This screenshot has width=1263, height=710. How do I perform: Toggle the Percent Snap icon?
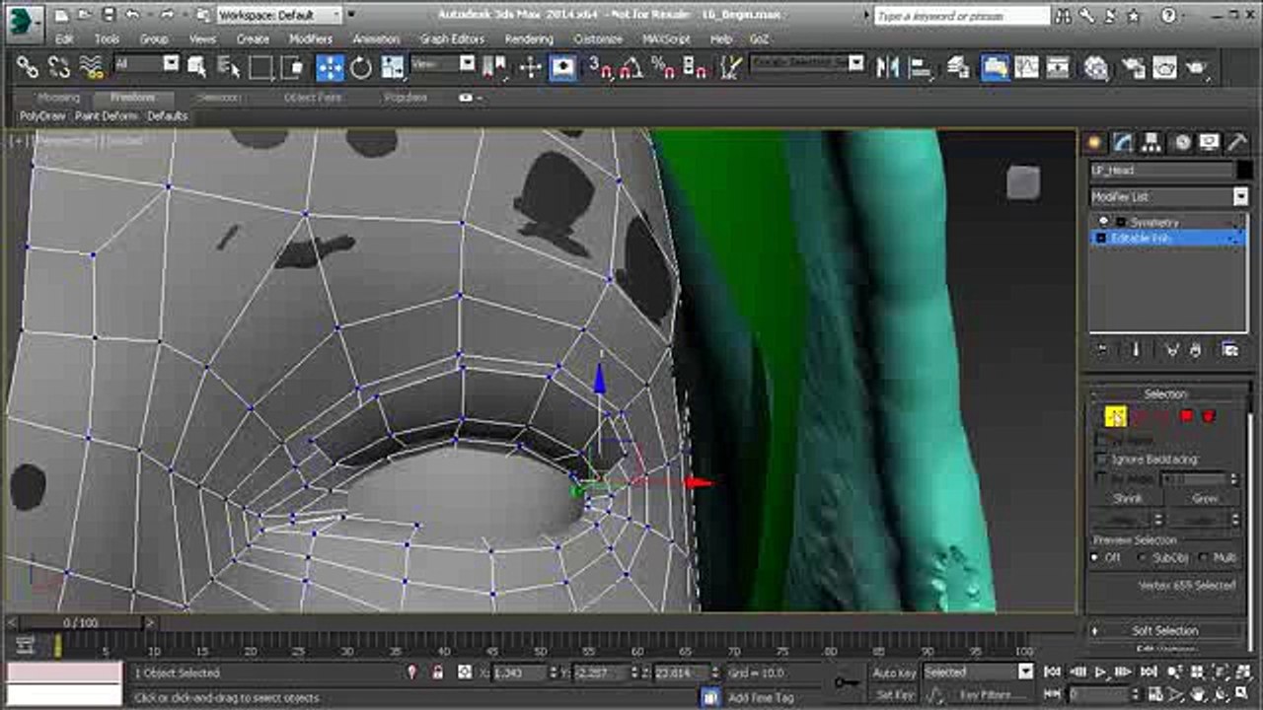point(664,67)
